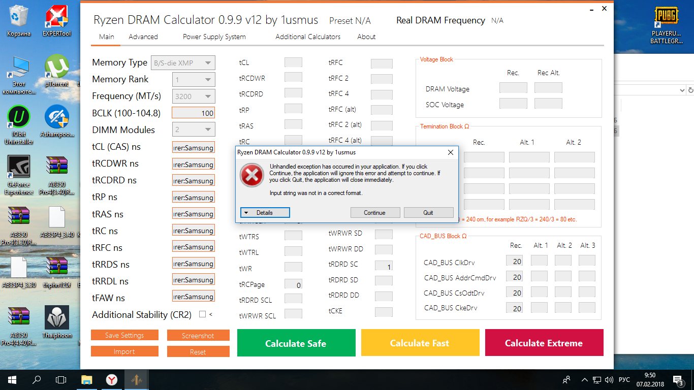Click the Reset button
The height and width of the screenshot is (390, 694).
(x=198, y=351)
